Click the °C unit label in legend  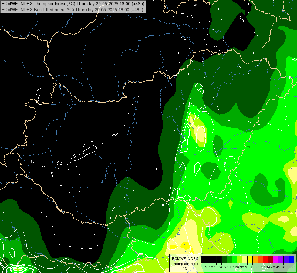coord(185,268)
